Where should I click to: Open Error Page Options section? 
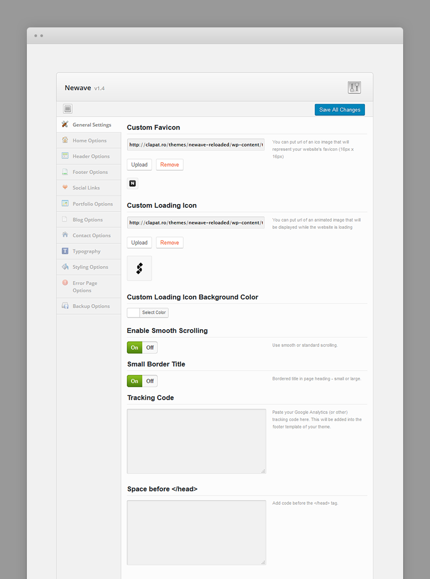click(89, 287)
